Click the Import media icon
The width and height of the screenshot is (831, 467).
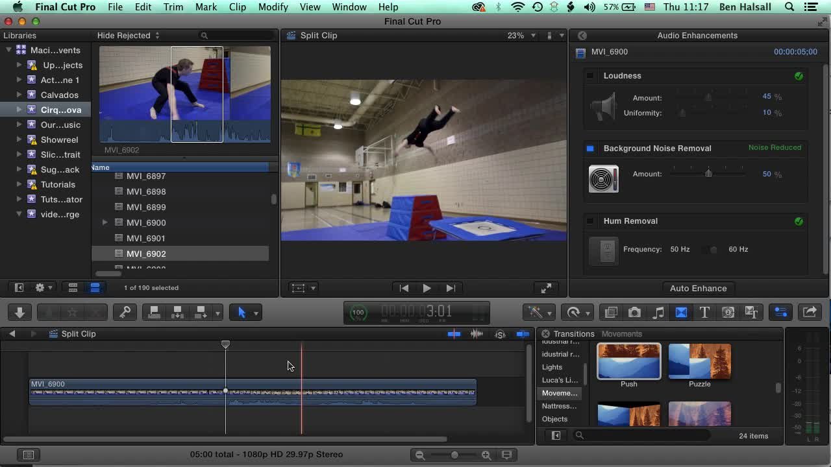point(19,312)
